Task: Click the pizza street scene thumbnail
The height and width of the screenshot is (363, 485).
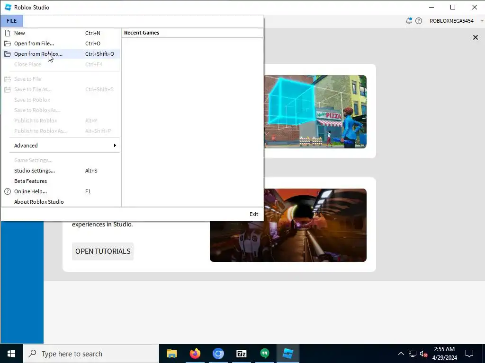Action: click(x=315, y=112)
